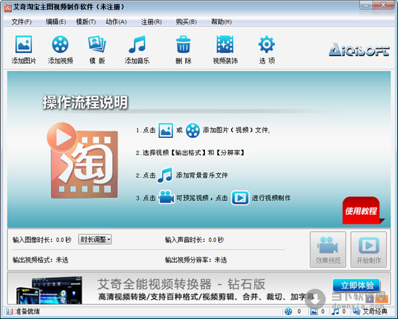The height and width of the screenshot is (319, 398).
Task: Click the 添加视频 (add video) film-reel icon
Action: [x=60, y=44]
